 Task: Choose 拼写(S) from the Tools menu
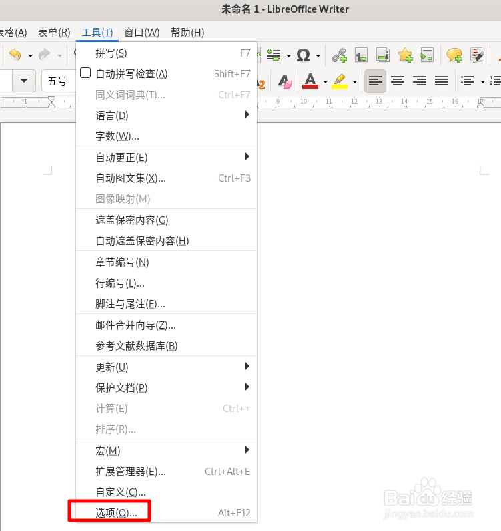pos(166,53)
